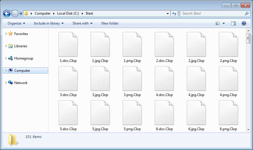Open Include in library menu
The image size is (253, 150).
48,23
